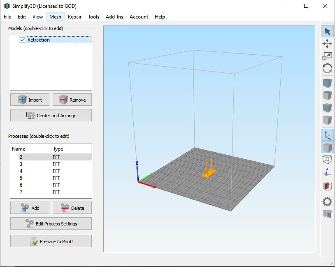This screenshot has width=335, height=267.
Task: Click Center and Arrange button
Action: click(x=51, y=115)
